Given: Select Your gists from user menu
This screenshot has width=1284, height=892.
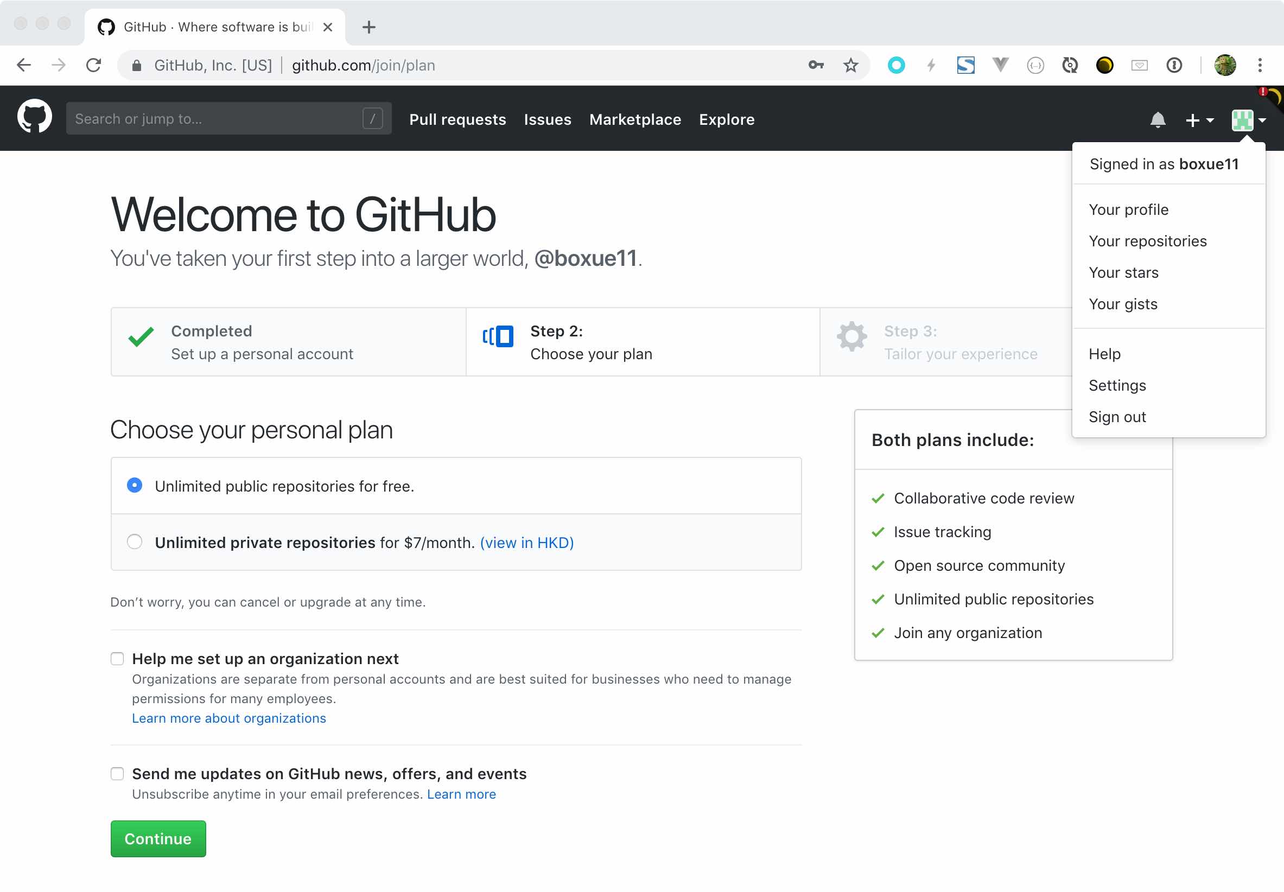Looking at the screenshot, I should click(1168, 304).
